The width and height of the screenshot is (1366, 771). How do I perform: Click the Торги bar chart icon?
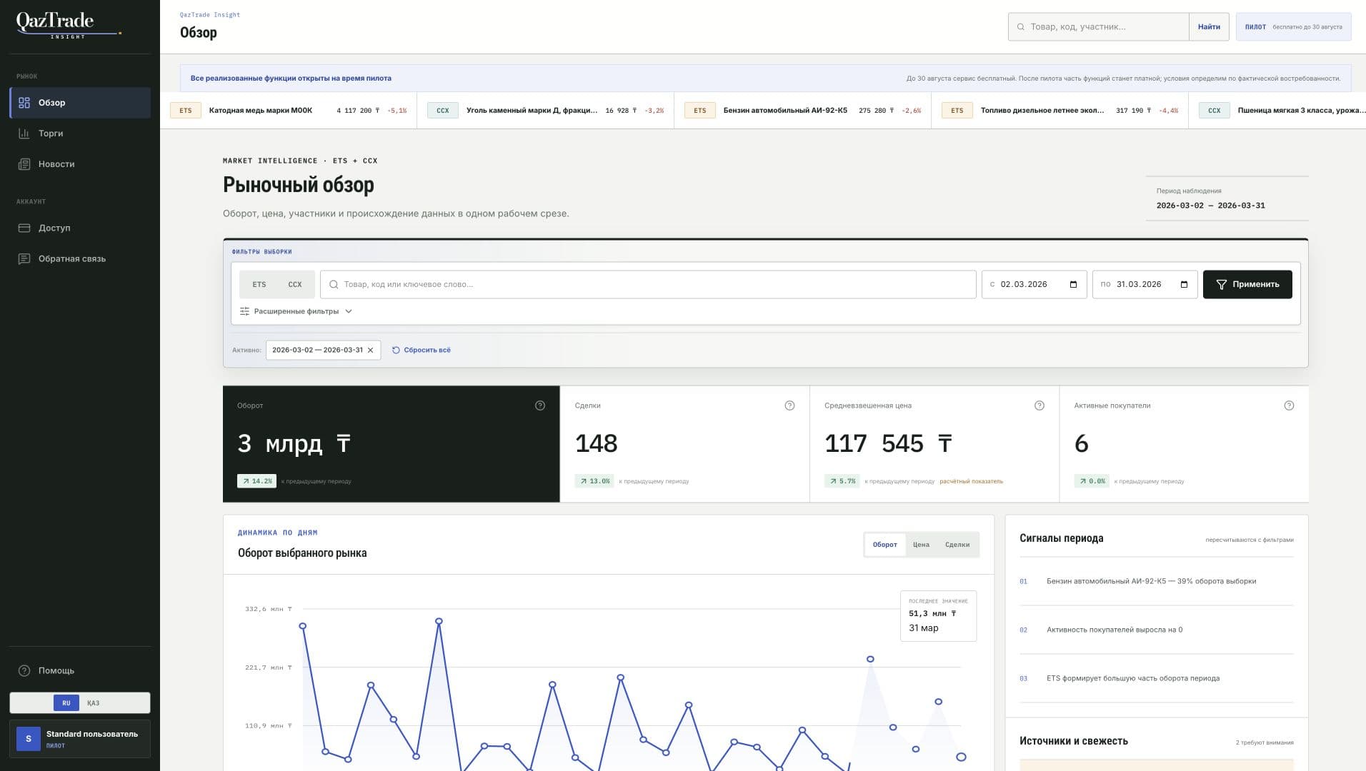24,133
